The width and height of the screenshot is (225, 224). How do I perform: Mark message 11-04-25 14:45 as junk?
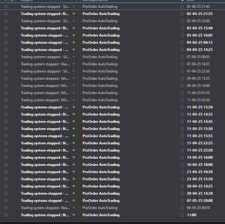(x=182, y=122)
